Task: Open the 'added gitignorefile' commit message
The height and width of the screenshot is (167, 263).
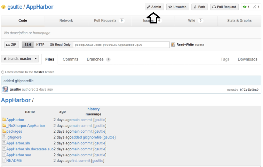Action: [x=19, y=81]
